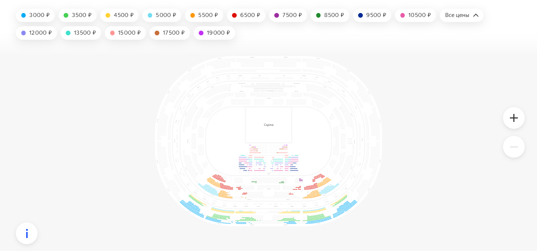The image size is (537, 251).
Task: Toggle the 12000 ₽ price chip
Action: pos(36,33)
